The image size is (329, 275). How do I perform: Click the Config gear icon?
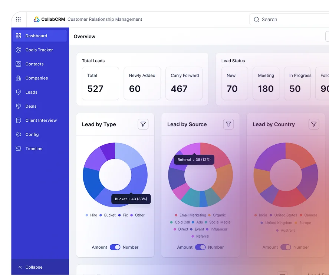click(19, 134)
